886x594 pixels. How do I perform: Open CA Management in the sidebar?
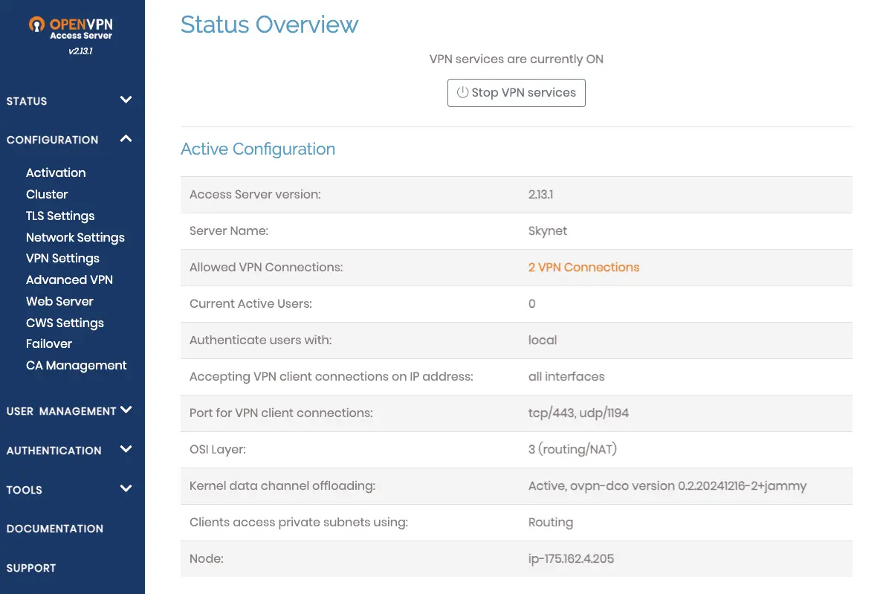[x=76, y=365]
